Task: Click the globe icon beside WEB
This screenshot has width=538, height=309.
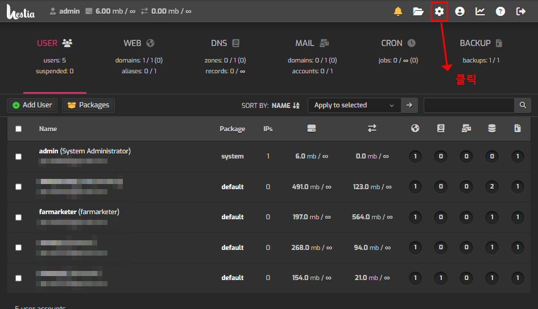Action: pos(150,43)
